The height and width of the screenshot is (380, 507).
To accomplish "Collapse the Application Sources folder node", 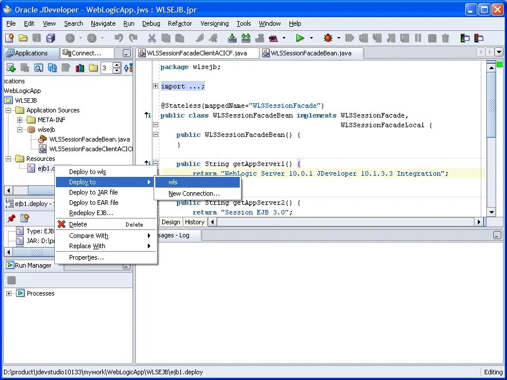I will [9, 110].
